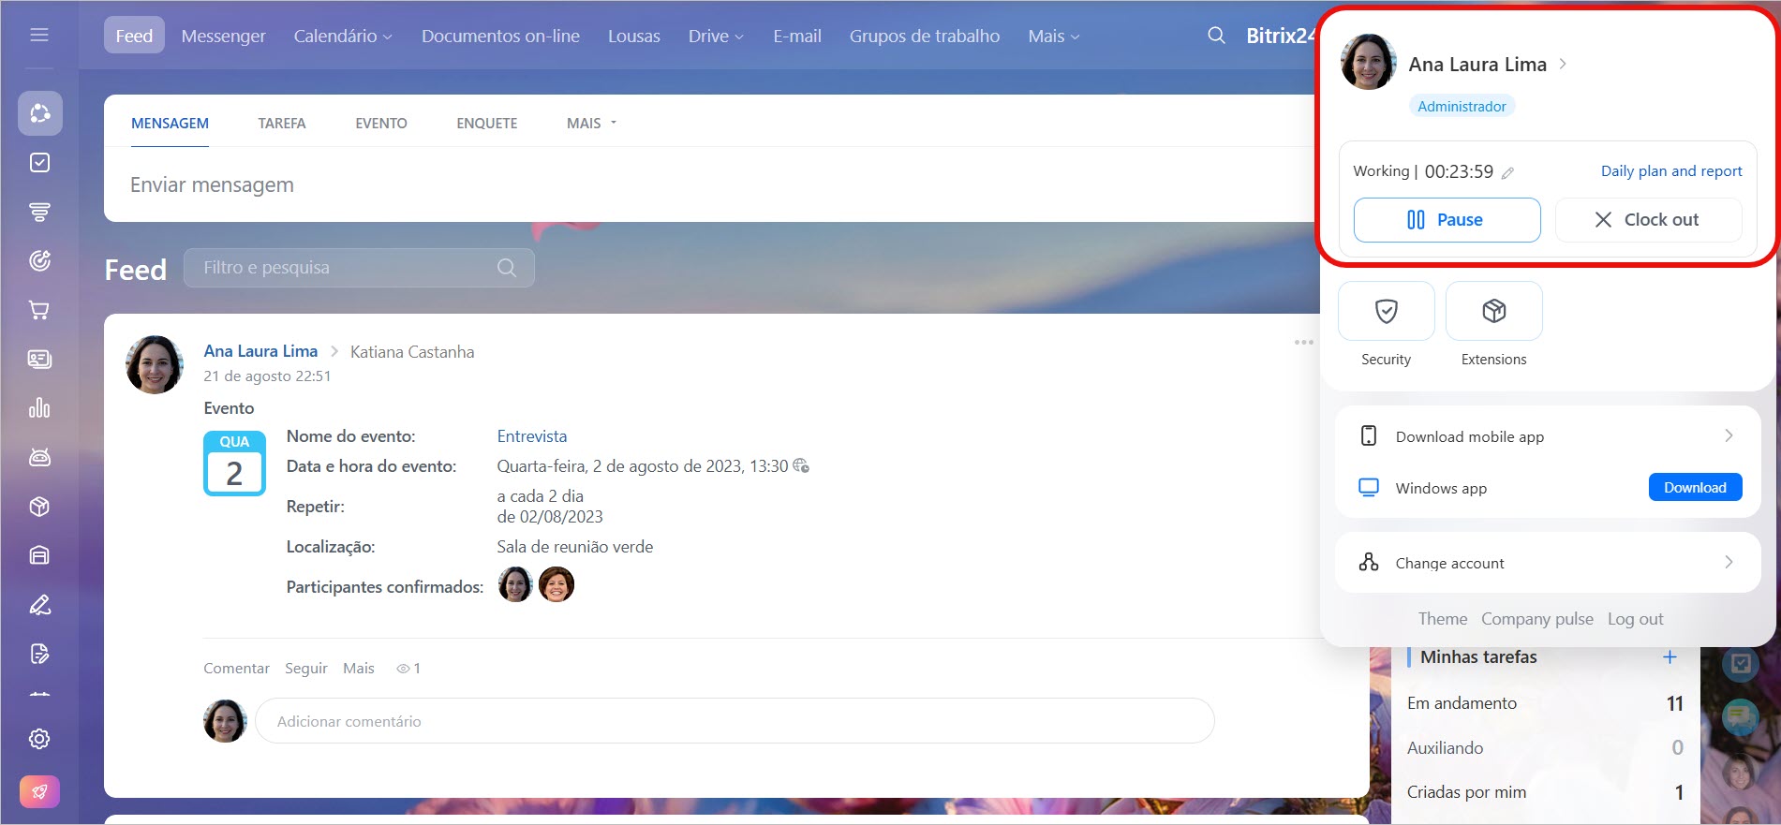1781x825 pixels.
Task: Open Messenger from top menu
Action: point(223,37)
